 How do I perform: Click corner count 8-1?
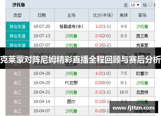coord(124,83)
